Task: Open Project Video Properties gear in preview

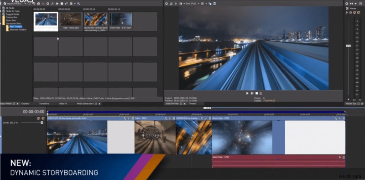Action: click(167, 4)
